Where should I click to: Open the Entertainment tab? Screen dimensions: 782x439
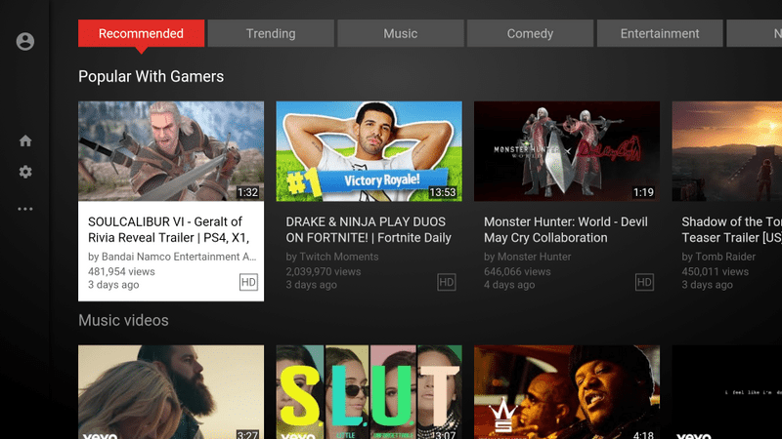660,33
